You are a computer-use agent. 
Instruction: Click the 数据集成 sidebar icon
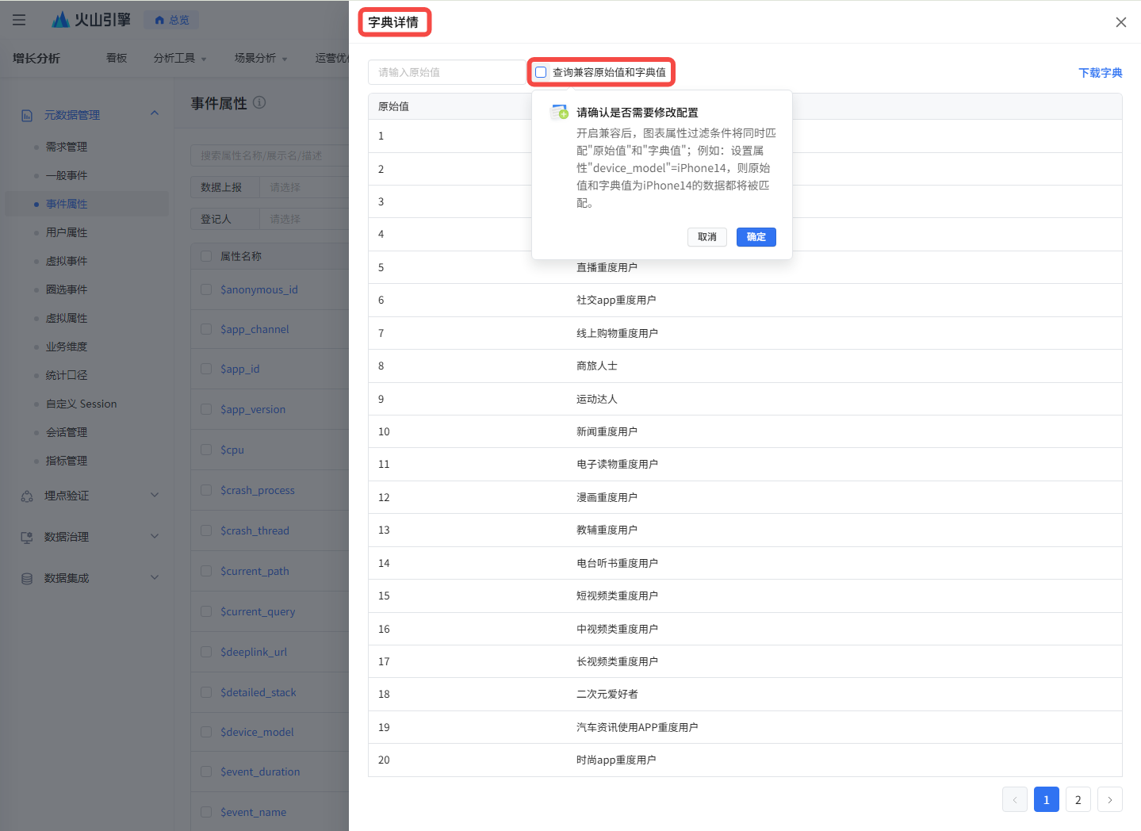[x=27, y=578]
